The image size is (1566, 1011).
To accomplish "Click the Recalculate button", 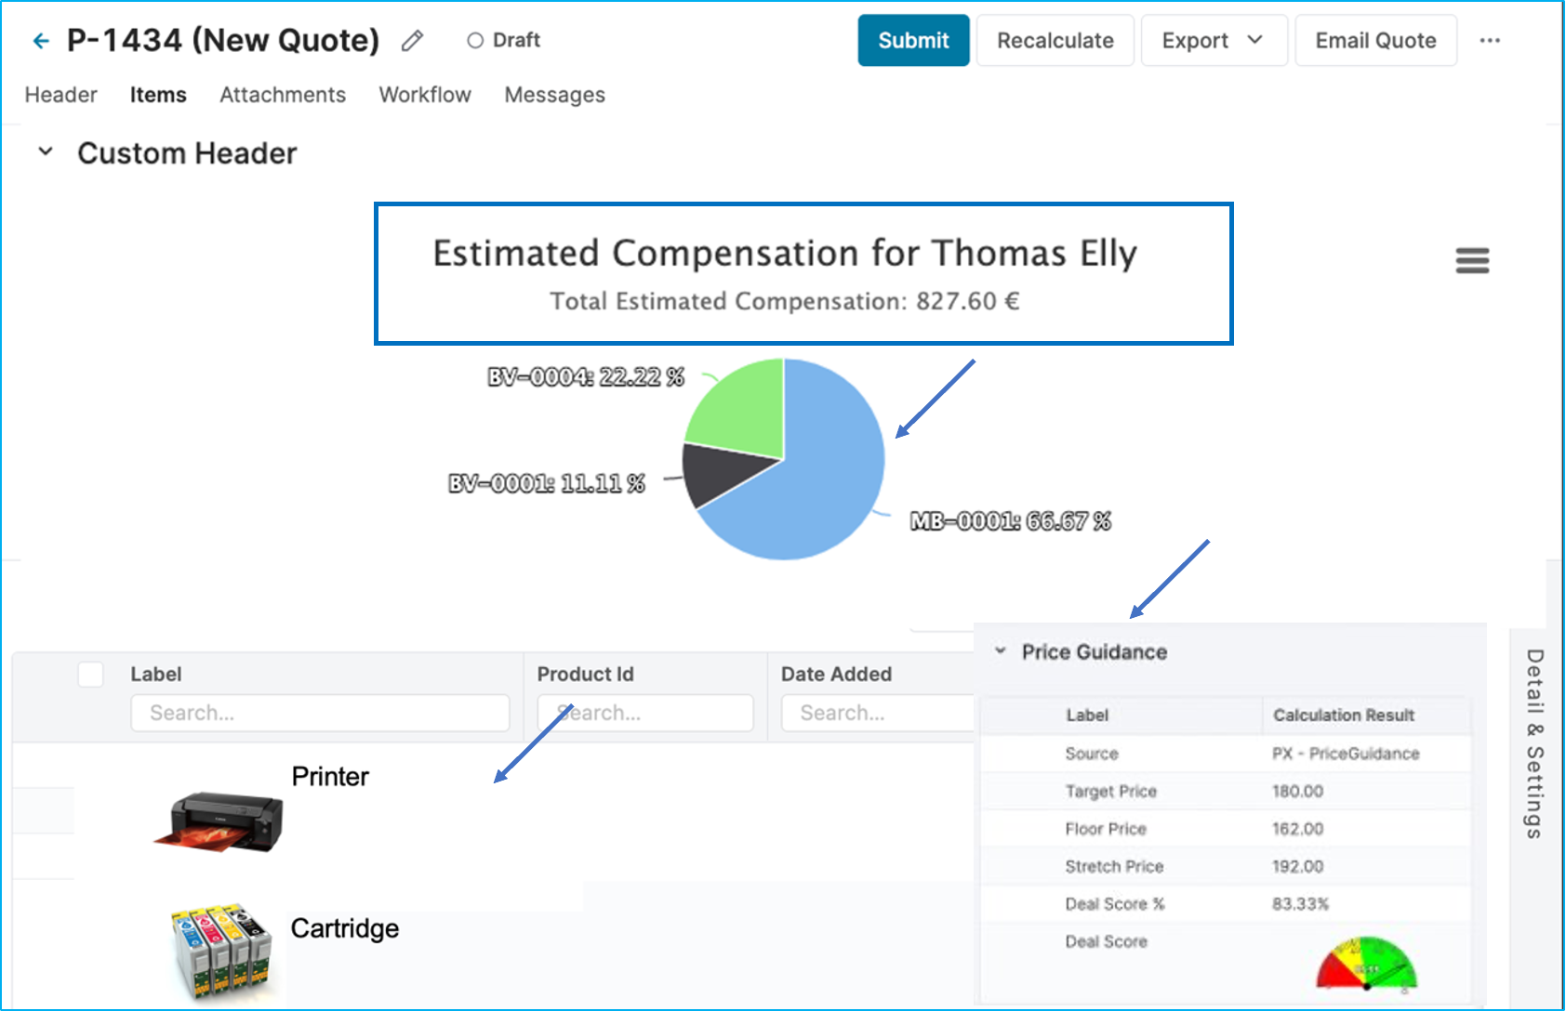I will point(1055,41).
